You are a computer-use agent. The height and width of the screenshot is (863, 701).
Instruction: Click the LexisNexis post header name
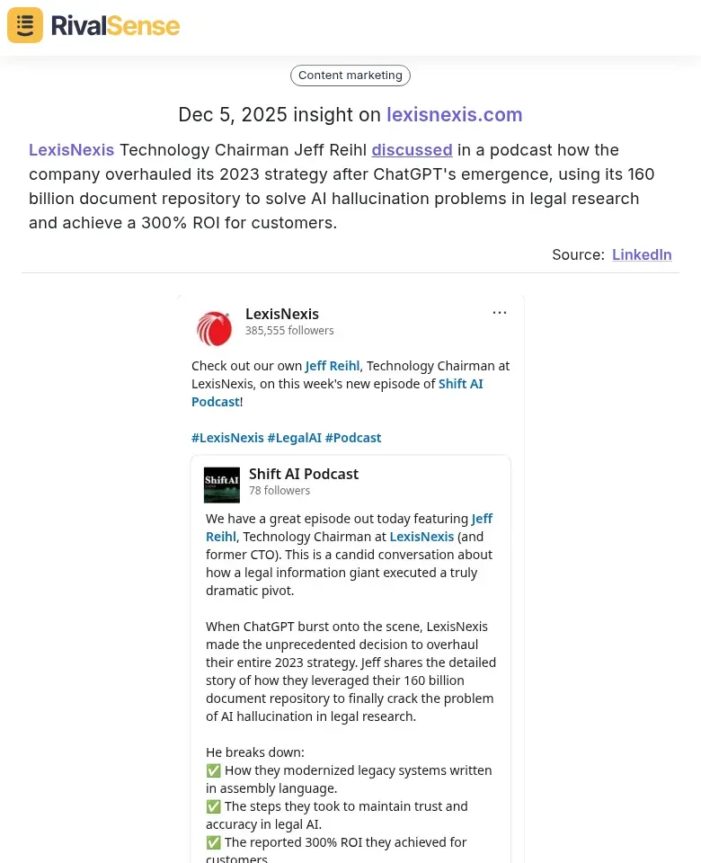coord(282,314)
